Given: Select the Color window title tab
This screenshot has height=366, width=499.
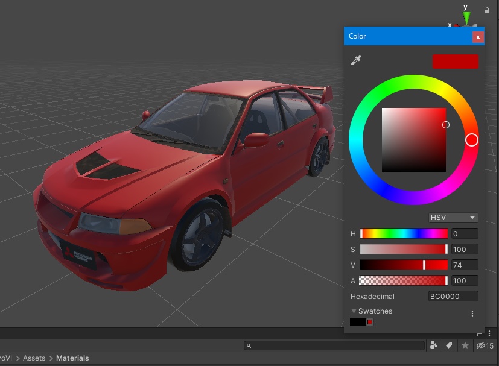Looking at the screenshot, I should tap(357, 36).
